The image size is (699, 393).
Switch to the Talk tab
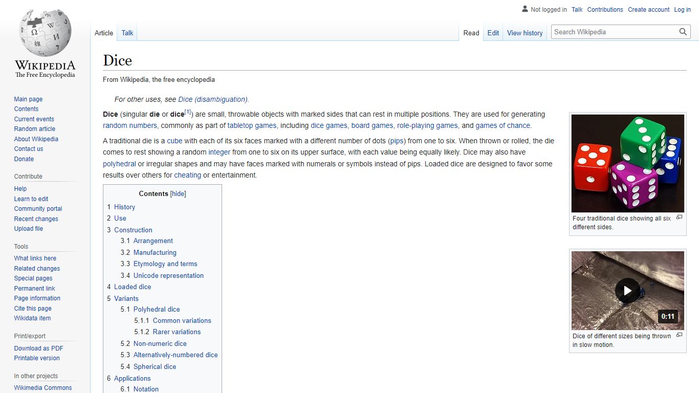point(127,33)
